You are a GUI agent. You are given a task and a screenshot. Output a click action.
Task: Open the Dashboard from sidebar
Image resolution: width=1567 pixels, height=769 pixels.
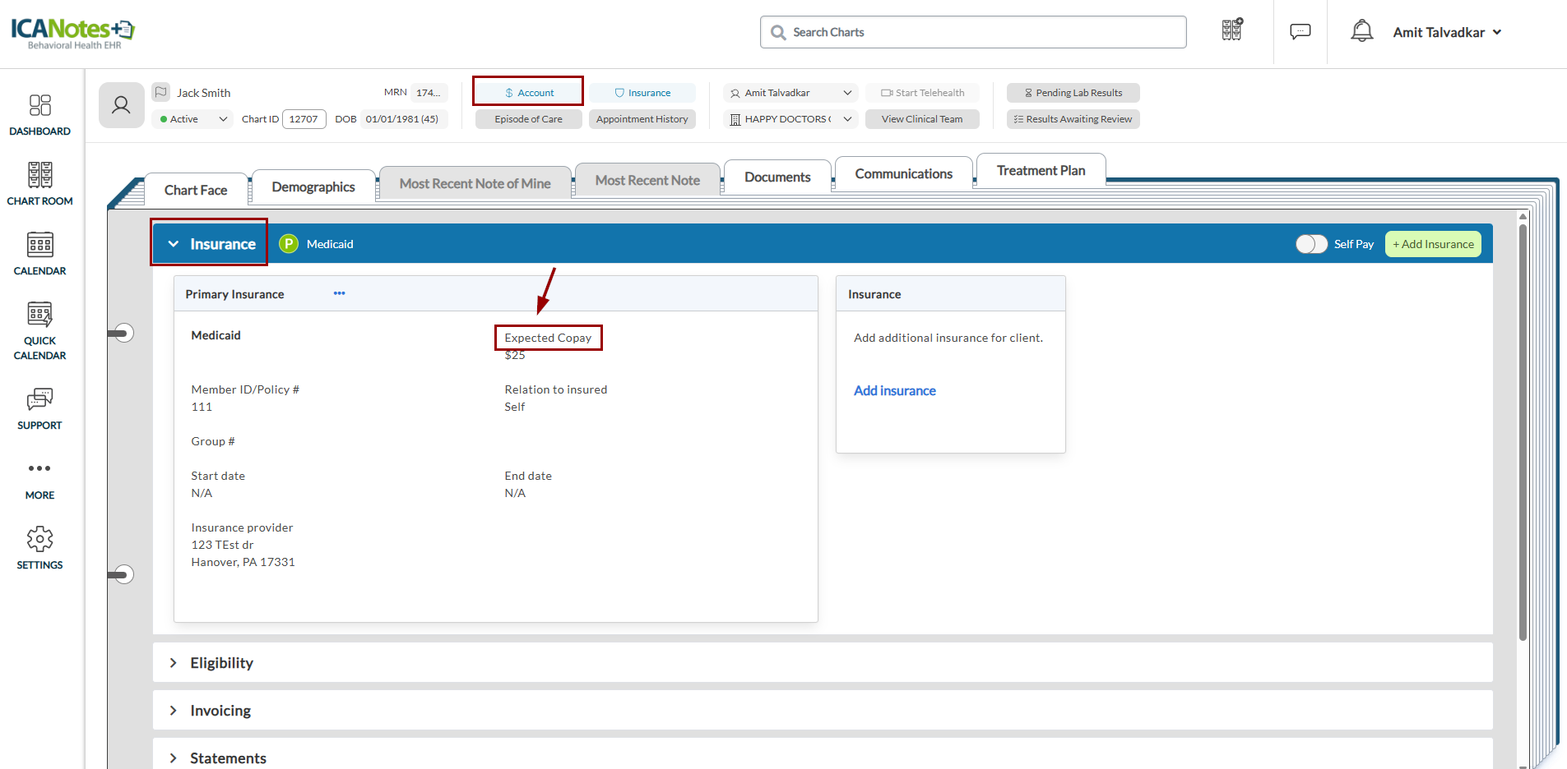click(x=39, y=114)
